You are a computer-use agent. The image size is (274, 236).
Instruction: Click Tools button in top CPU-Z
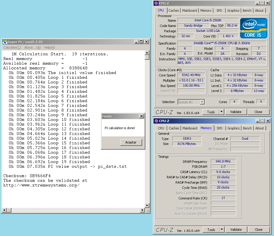coord(211,112)
